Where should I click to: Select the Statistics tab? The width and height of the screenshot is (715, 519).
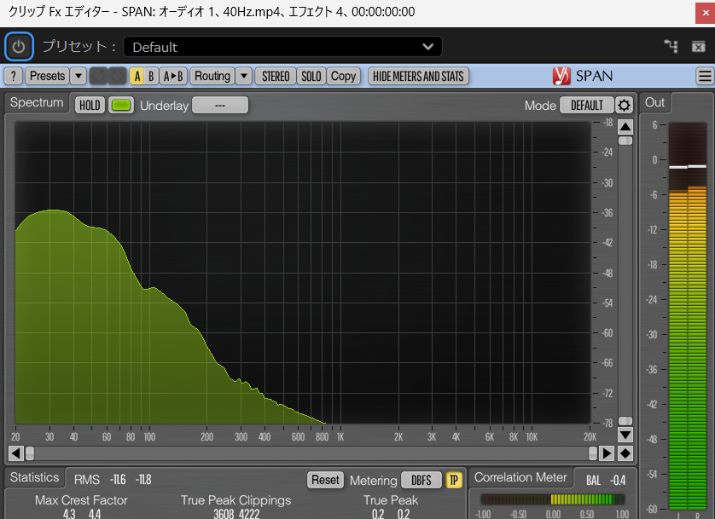(35, 478)
